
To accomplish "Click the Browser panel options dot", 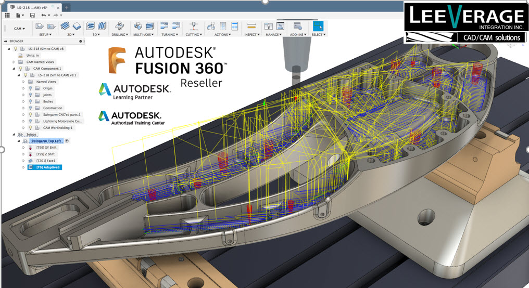I will click(81, 41).
